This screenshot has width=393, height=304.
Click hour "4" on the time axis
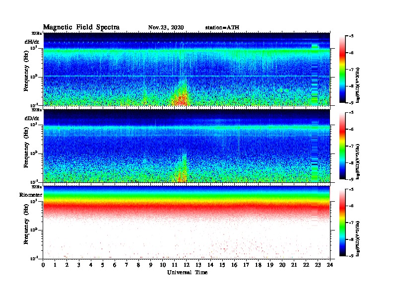pyautogui.click(x=91, y=265)
